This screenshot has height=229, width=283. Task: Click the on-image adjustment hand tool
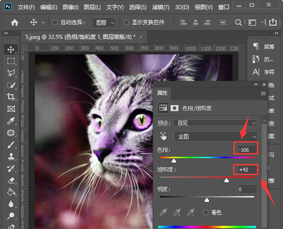pos(163,136)
